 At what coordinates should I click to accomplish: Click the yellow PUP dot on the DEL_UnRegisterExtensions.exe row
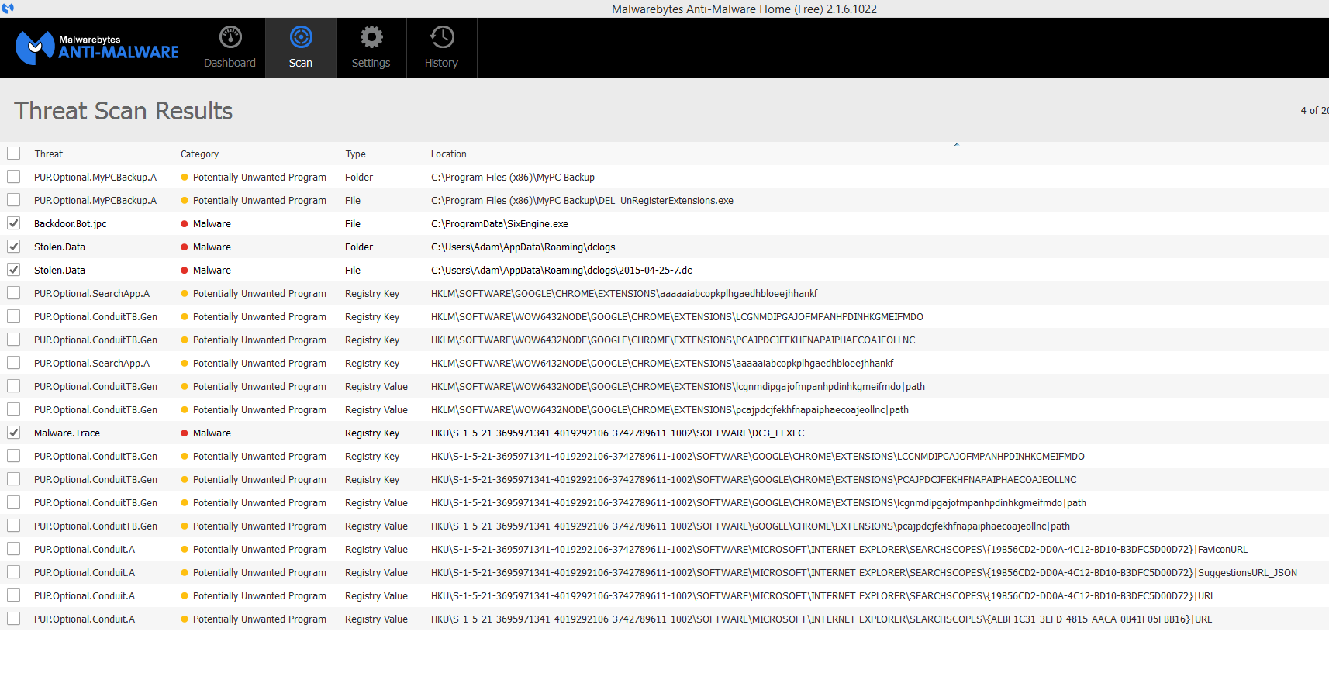click(185, 201)
